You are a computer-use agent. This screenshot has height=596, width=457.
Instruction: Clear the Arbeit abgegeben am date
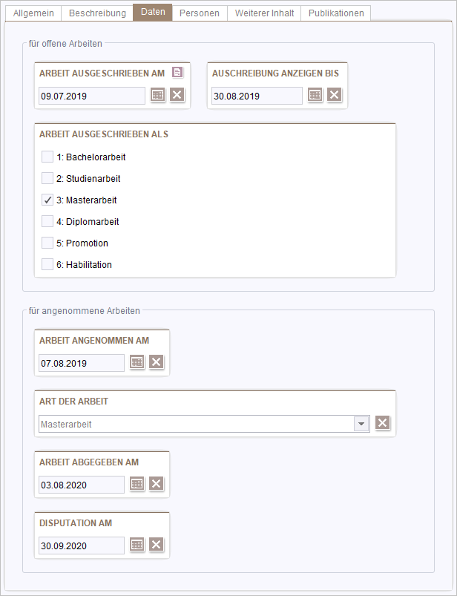(156, 484)
